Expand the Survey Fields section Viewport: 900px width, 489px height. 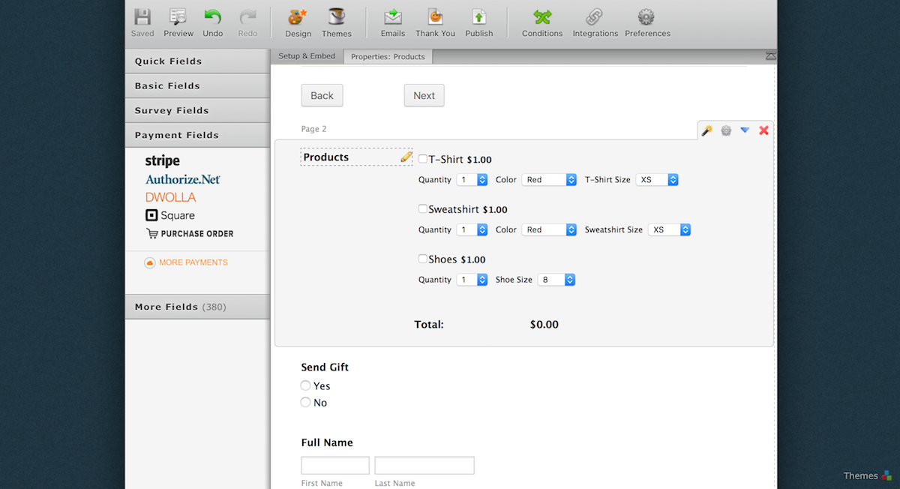pyautogui.click(x=197, y=111)
